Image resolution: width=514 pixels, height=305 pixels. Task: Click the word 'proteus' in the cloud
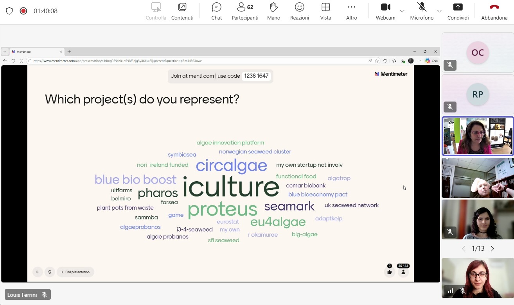(x=223, y=209)
